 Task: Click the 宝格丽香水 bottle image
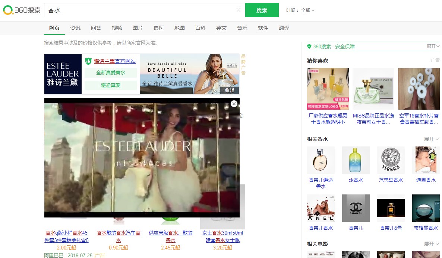coord(426,208)
